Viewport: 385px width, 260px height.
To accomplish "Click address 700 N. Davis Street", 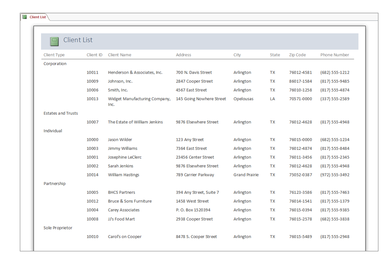I will (194, 72).
